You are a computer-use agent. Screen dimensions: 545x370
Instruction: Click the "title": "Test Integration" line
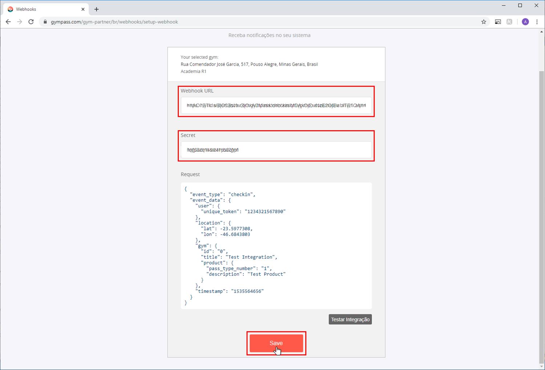point(239,257)
